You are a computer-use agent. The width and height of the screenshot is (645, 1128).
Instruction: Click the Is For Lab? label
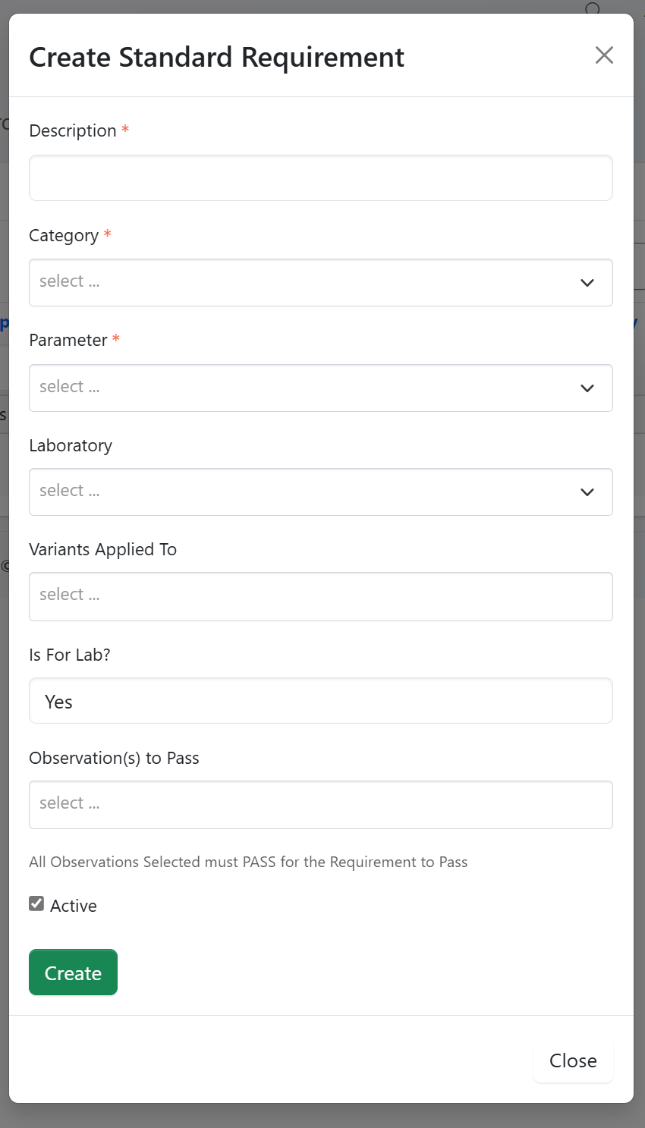point(70,655)
